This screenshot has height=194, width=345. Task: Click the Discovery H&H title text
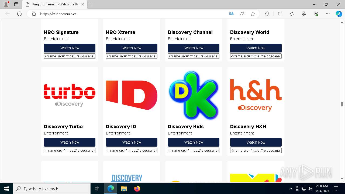tap(248, 127)
